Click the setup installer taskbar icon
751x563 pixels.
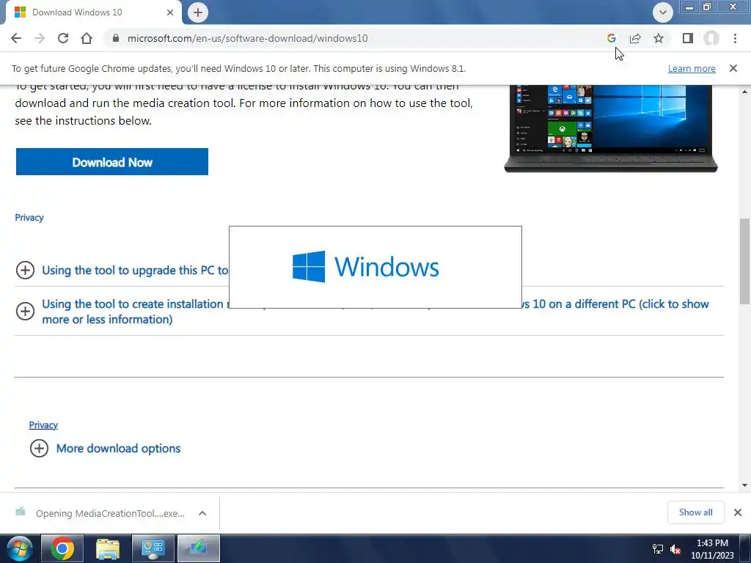coord(198,548)
